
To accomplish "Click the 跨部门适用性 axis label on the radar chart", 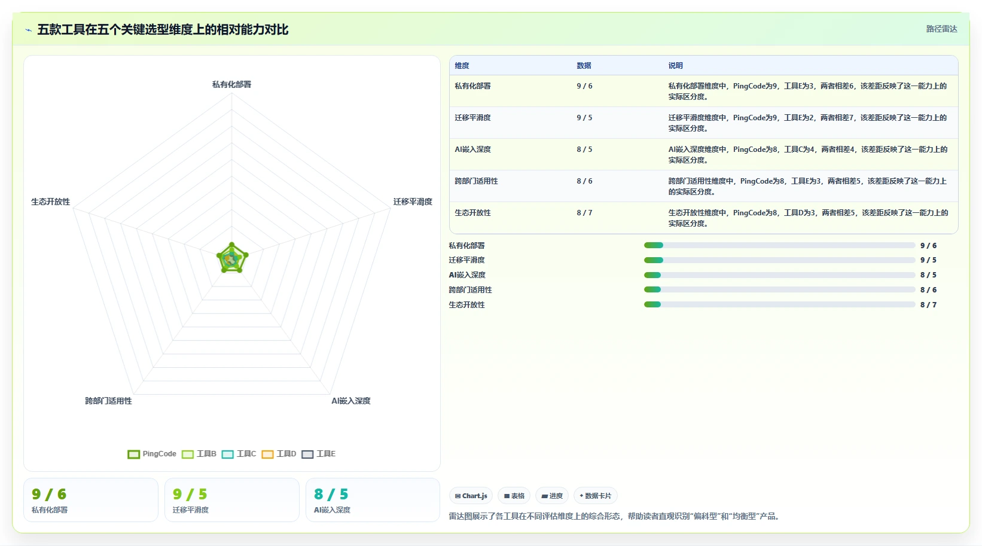I will point(108,401).
